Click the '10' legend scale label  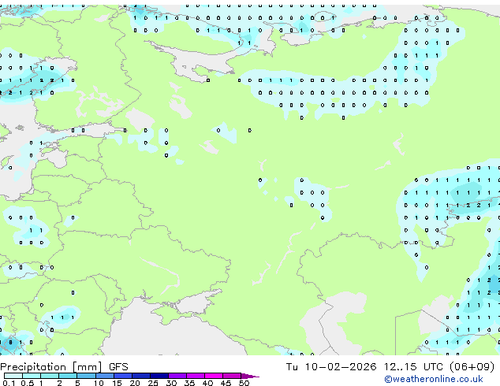[99, 383]
